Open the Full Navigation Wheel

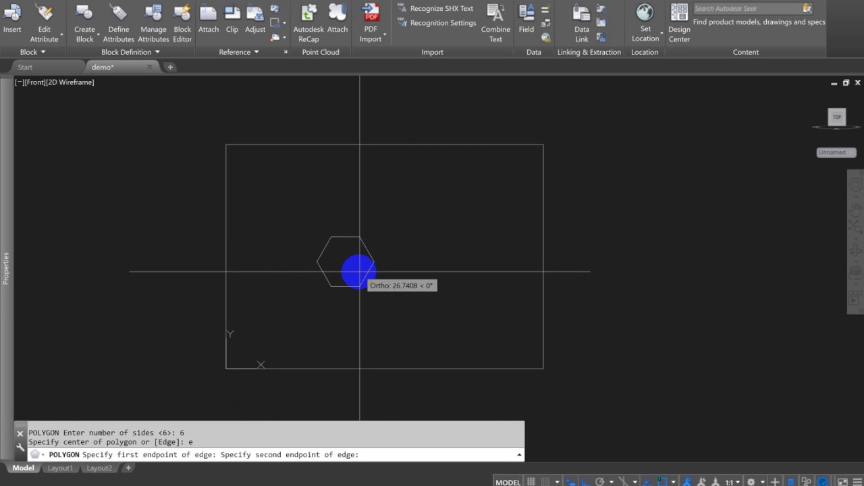coord(855,186)
